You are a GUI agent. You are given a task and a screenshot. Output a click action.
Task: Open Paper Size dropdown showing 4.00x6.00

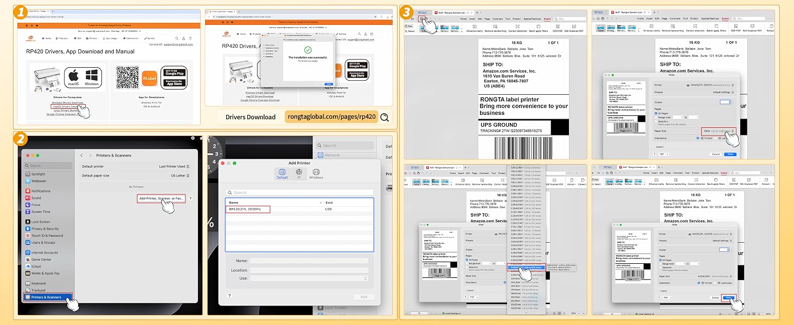coord(715,276)
